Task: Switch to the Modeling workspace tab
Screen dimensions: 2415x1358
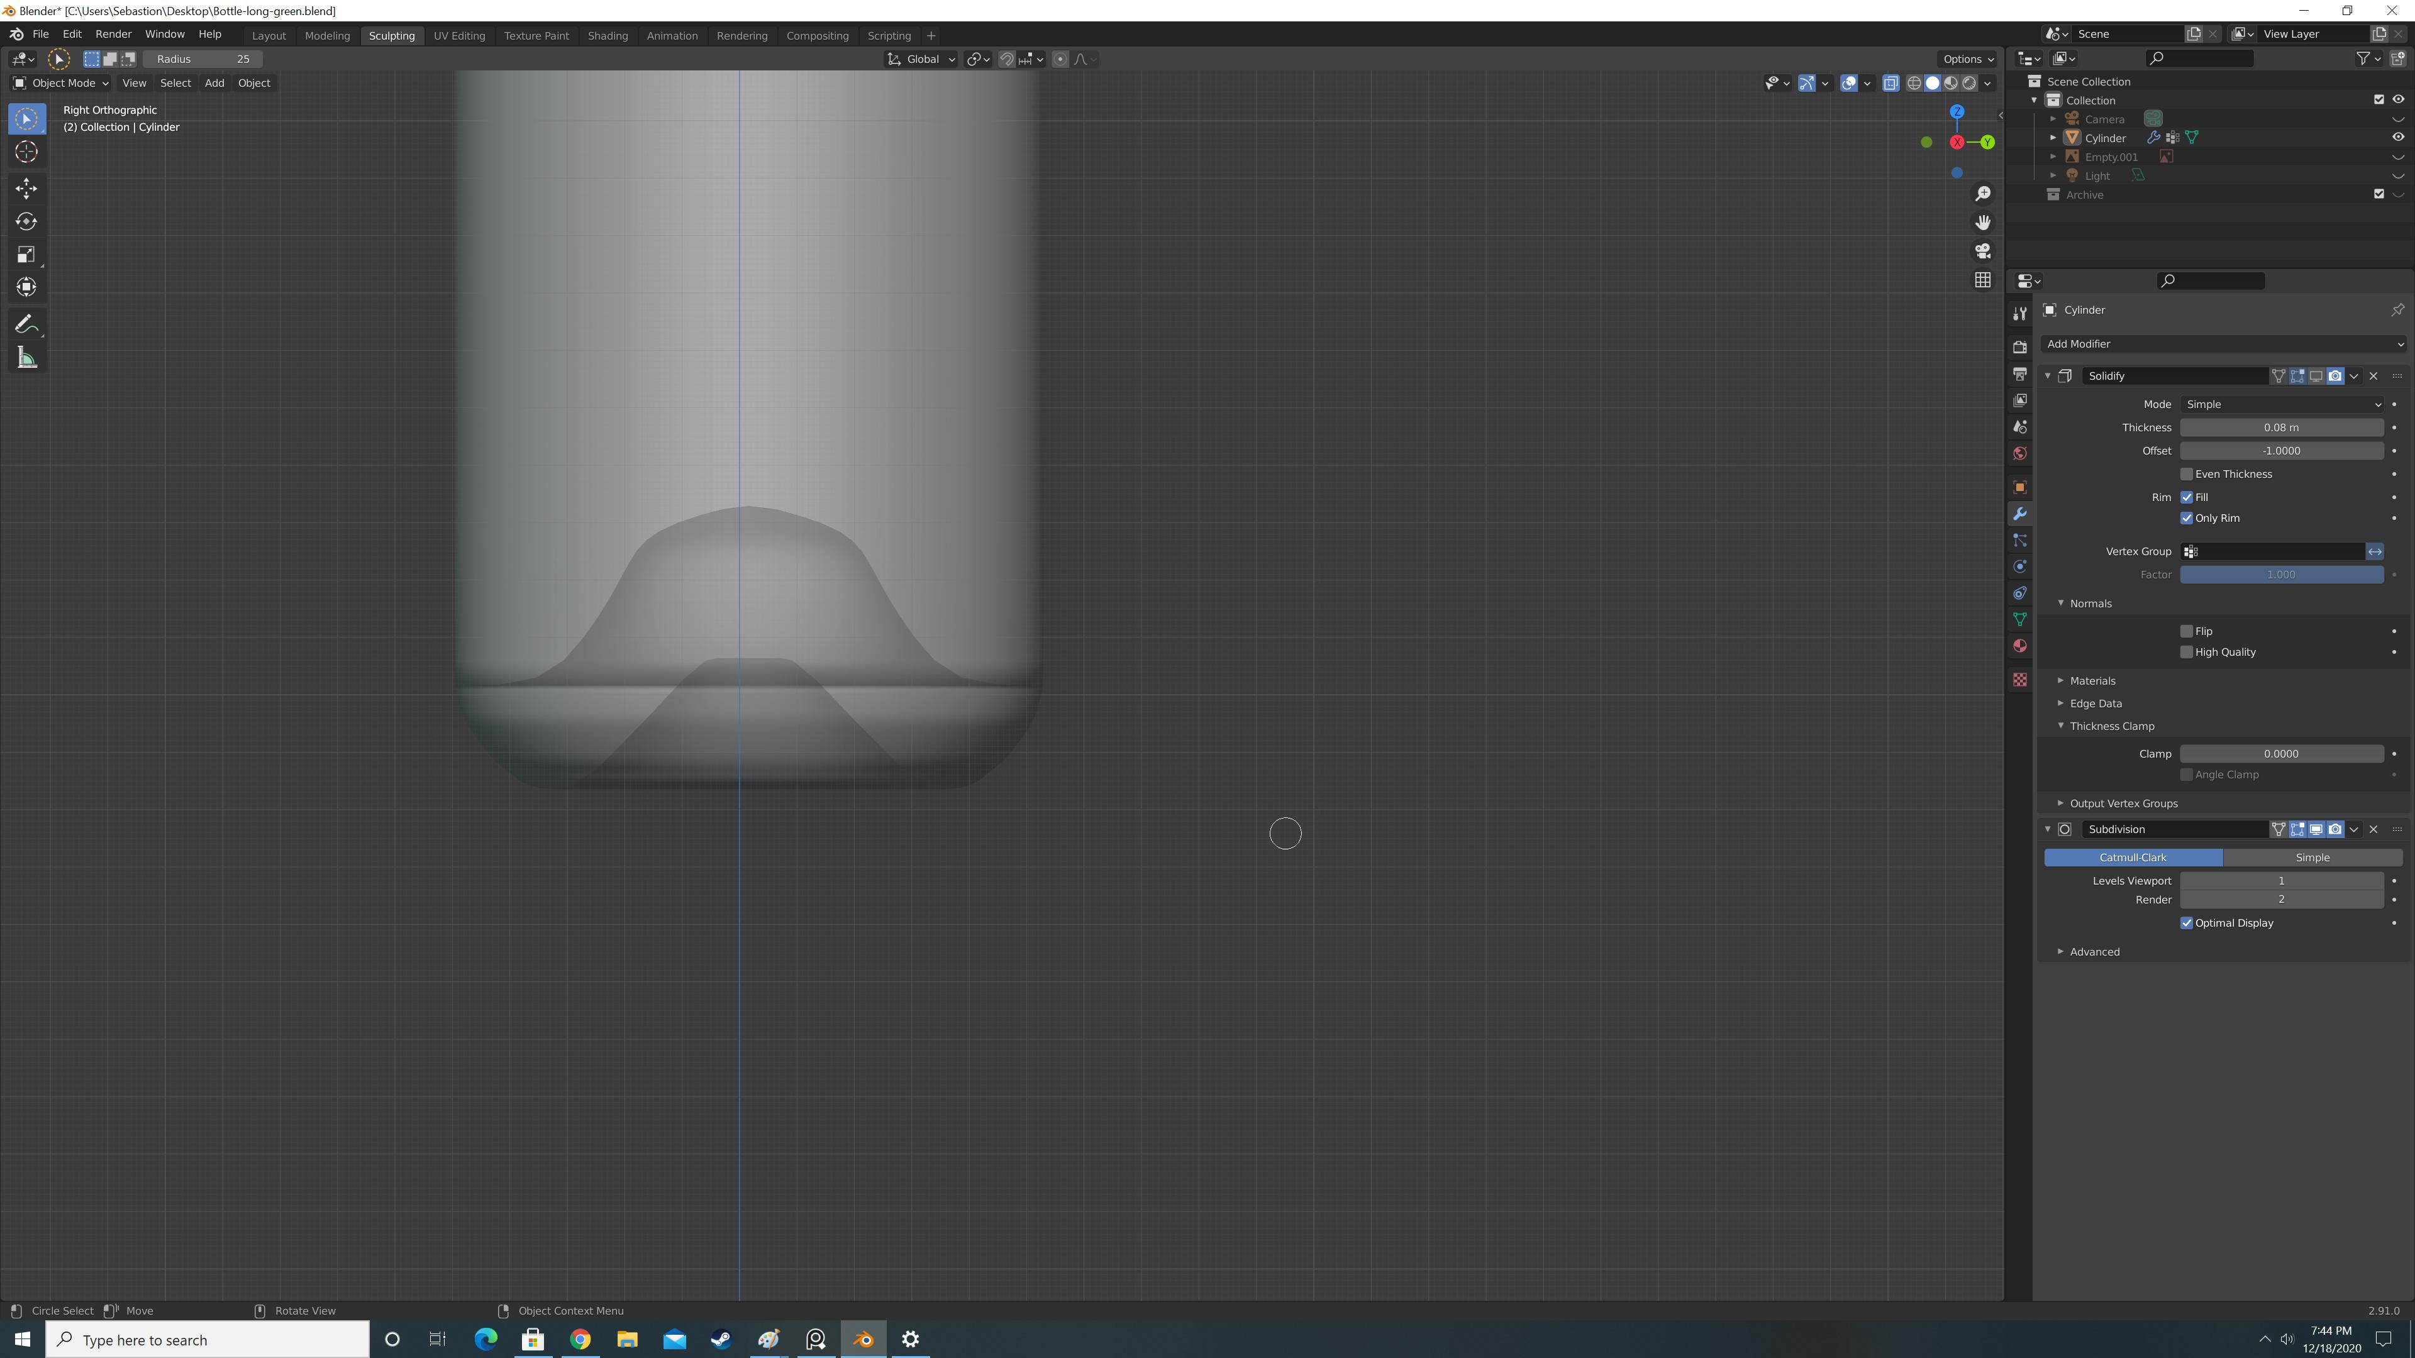Action: [x=327, y=36]
